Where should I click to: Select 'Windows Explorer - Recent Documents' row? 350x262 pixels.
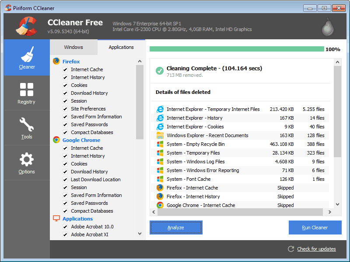[240, 135]
